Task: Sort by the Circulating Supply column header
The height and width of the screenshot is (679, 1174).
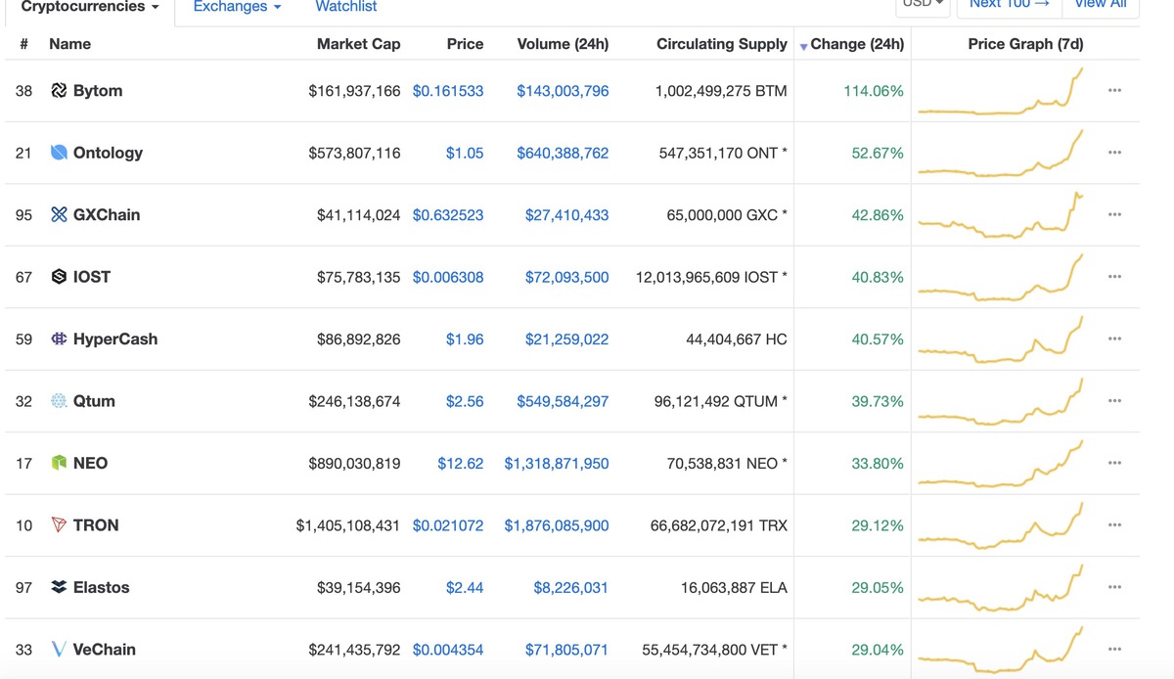Action: 722,44
